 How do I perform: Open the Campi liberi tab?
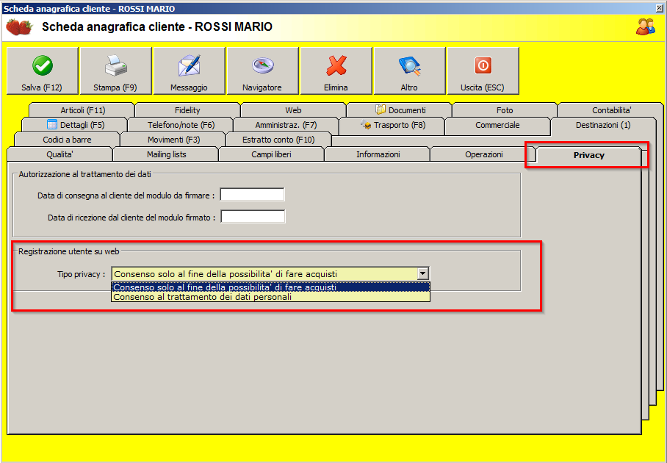[x=271, y=154]
